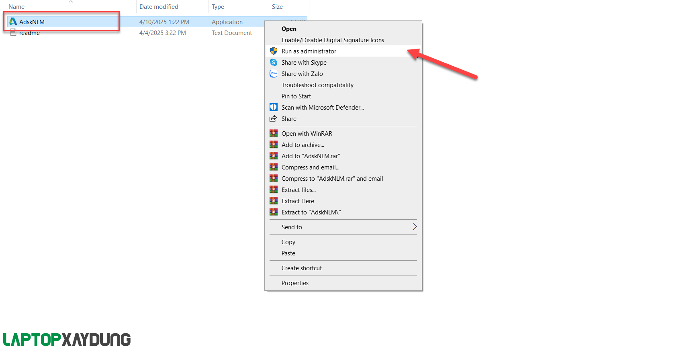The width and height of the screenshot is (691, 361).
Task: Choose Paste from the context menu
Action: click(x=343, y=253)
